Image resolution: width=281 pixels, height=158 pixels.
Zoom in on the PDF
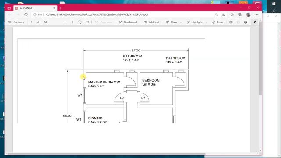click(72, 22)
